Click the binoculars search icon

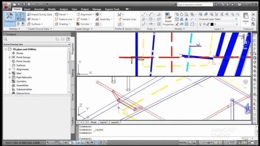(x=216, y=4)
